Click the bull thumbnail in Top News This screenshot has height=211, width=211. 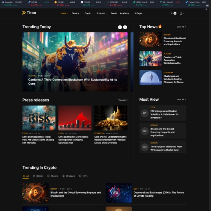point(151,59)
